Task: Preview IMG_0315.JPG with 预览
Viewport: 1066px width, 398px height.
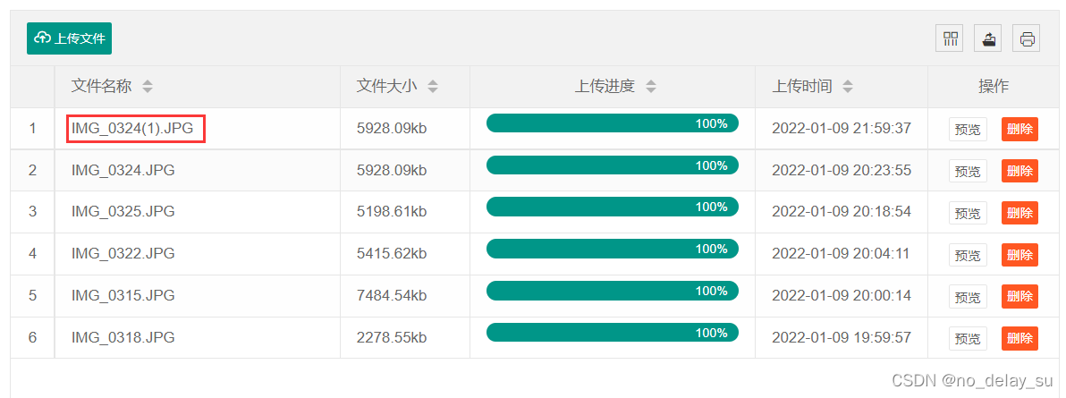Action: tap(969, 297)
